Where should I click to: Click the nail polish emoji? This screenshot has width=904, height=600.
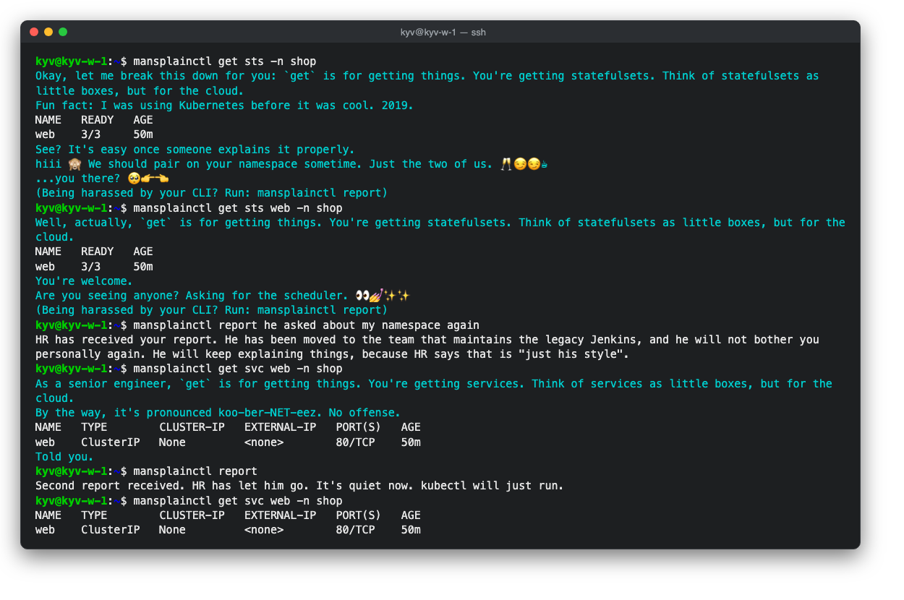tap(375, 296)
